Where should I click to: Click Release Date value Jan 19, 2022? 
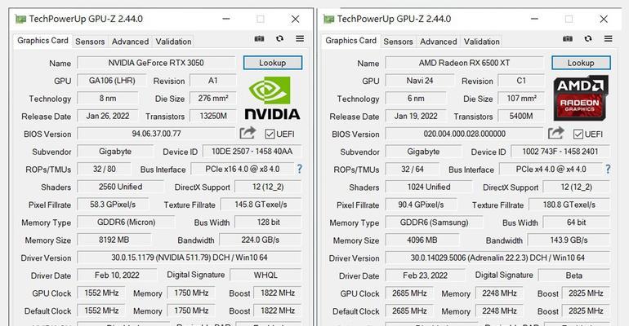(416, 116)
